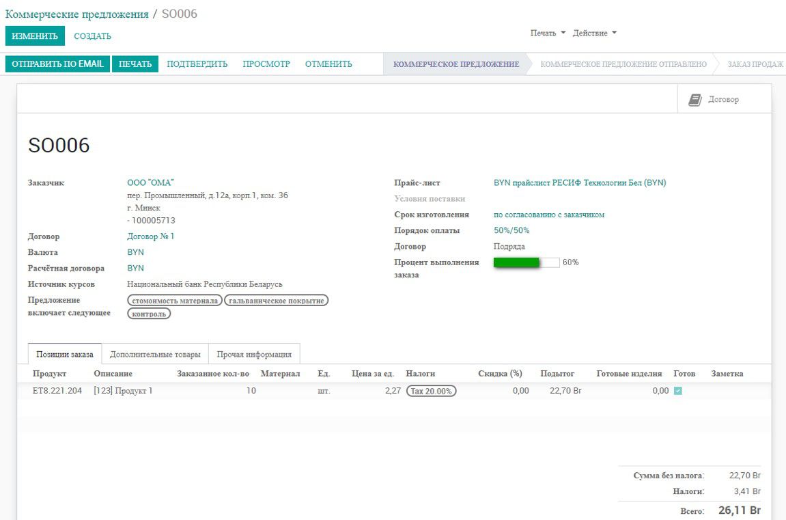
Task: Switch to the Дополнительные товары tab
Action: click(x=157, y=353)
